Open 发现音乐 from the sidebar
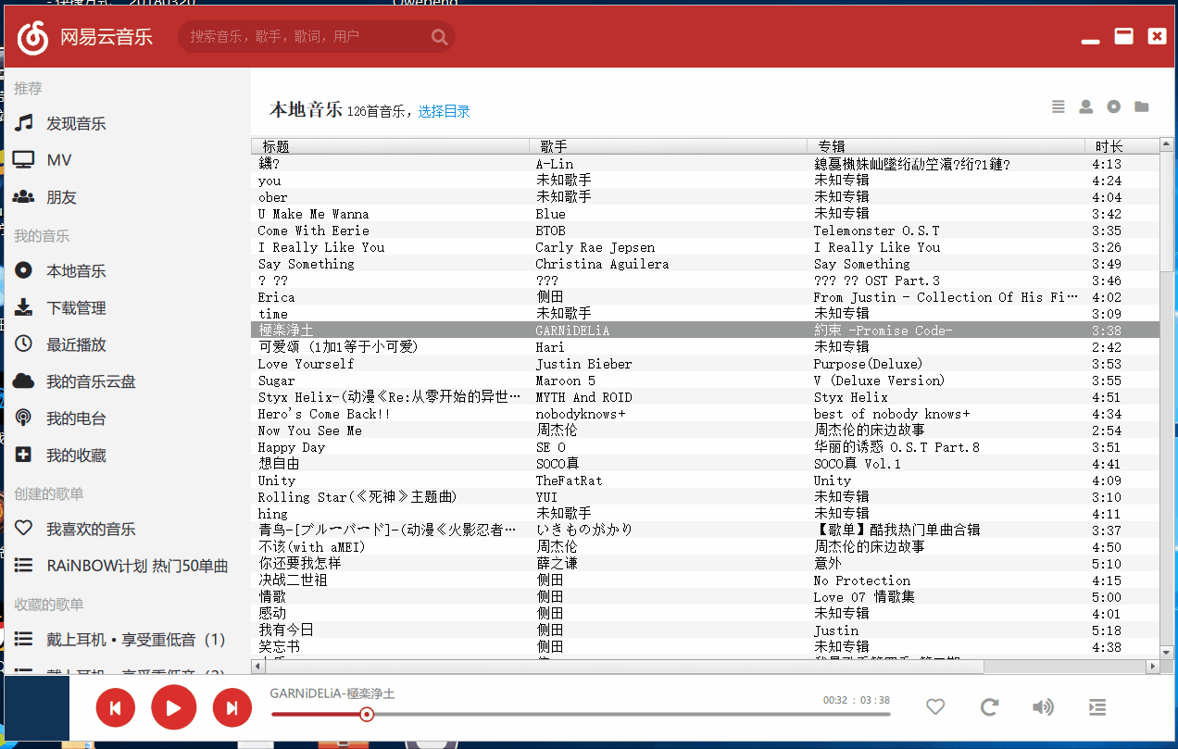Viewport: 1178px width, 749px height. click(x=76, y=123)
